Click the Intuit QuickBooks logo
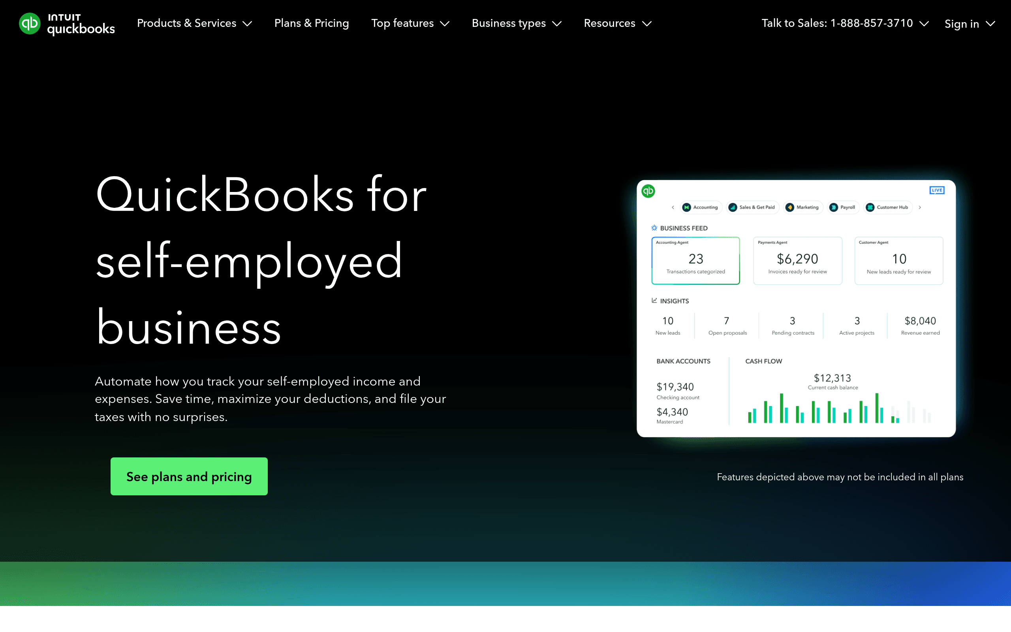 67,24
